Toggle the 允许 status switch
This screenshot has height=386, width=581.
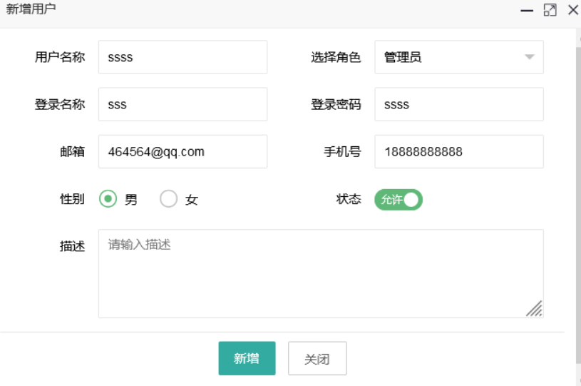click(399, 200)
